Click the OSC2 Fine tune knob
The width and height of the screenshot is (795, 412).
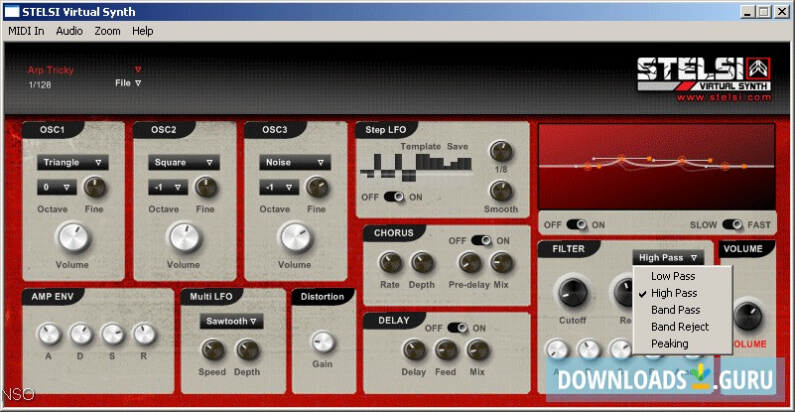coord(206,188)
